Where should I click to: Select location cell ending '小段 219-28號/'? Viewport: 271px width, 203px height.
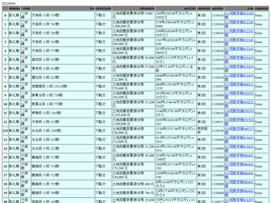pos(63,87)
